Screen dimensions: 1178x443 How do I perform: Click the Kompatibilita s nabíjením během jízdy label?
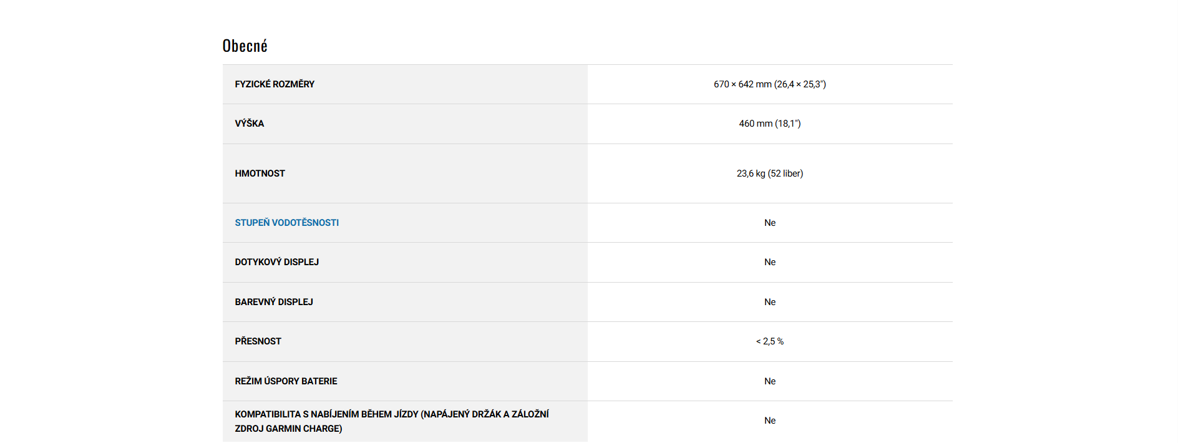tap(391, 414)
